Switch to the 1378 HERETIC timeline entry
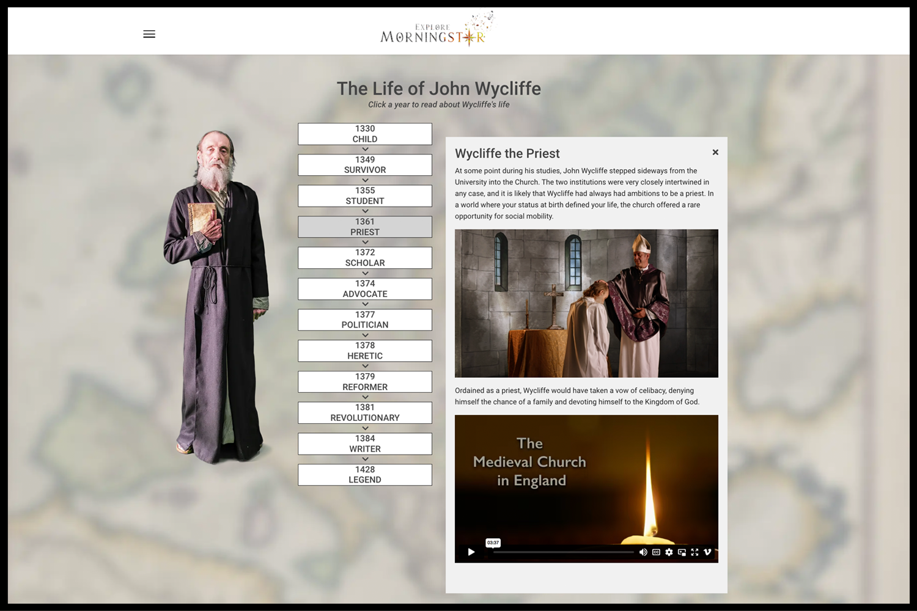 click(x=365, y=350)
